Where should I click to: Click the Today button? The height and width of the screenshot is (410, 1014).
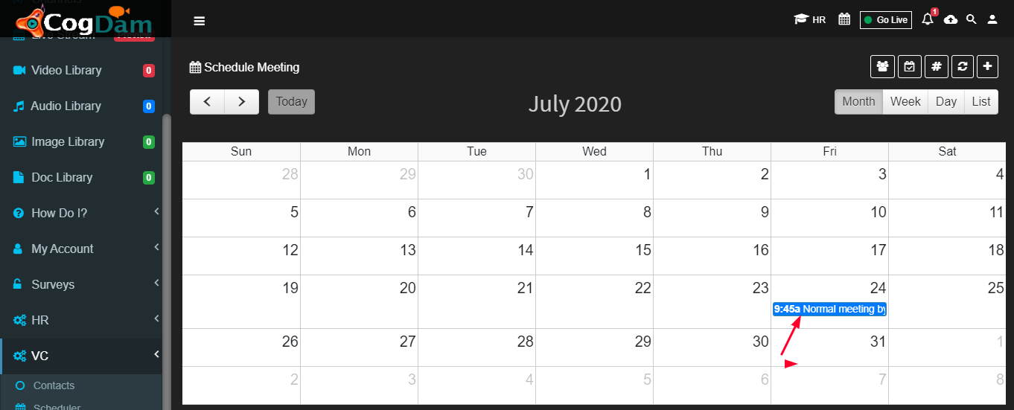click(x=291, y=101)
